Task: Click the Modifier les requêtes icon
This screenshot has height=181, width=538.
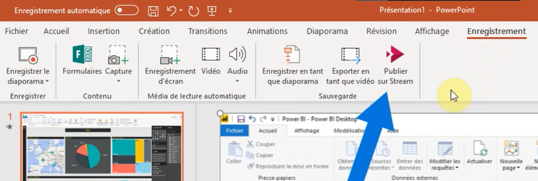Action: click(x=445, y=149)
